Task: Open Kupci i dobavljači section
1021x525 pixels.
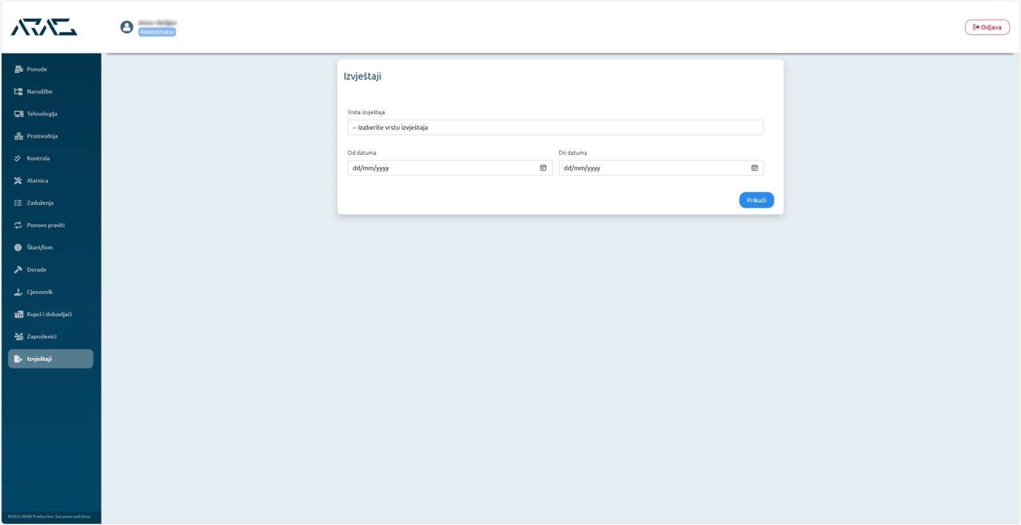Action: pos(48,315)
